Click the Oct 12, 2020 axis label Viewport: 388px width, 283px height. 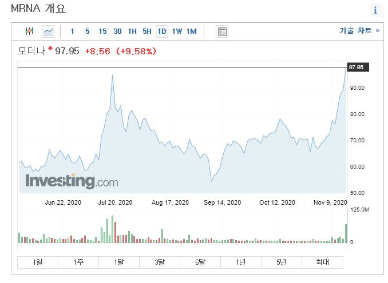(278, 202)
